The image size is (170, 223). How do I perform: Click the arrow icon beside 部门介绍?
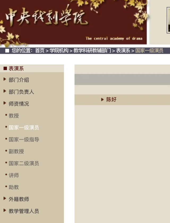pos(5,79)
